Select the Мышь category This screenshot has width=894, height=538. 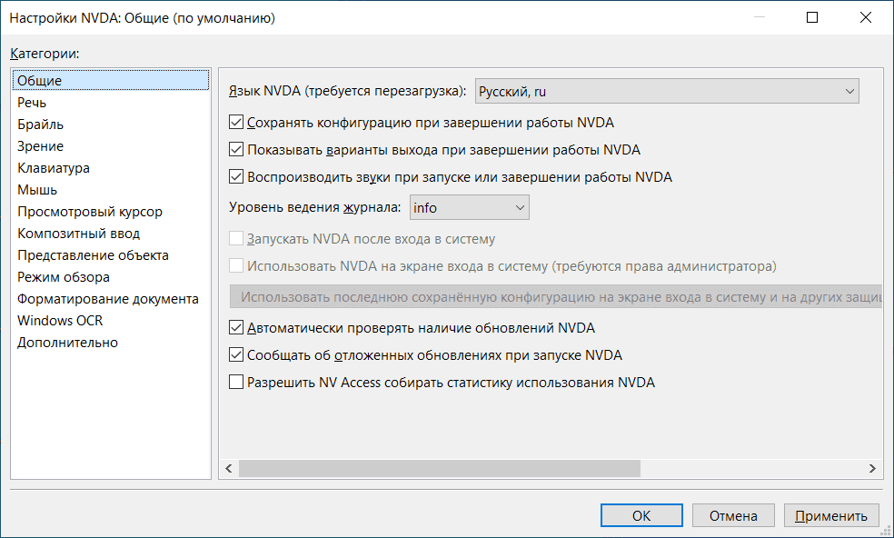tap(37, 190)
